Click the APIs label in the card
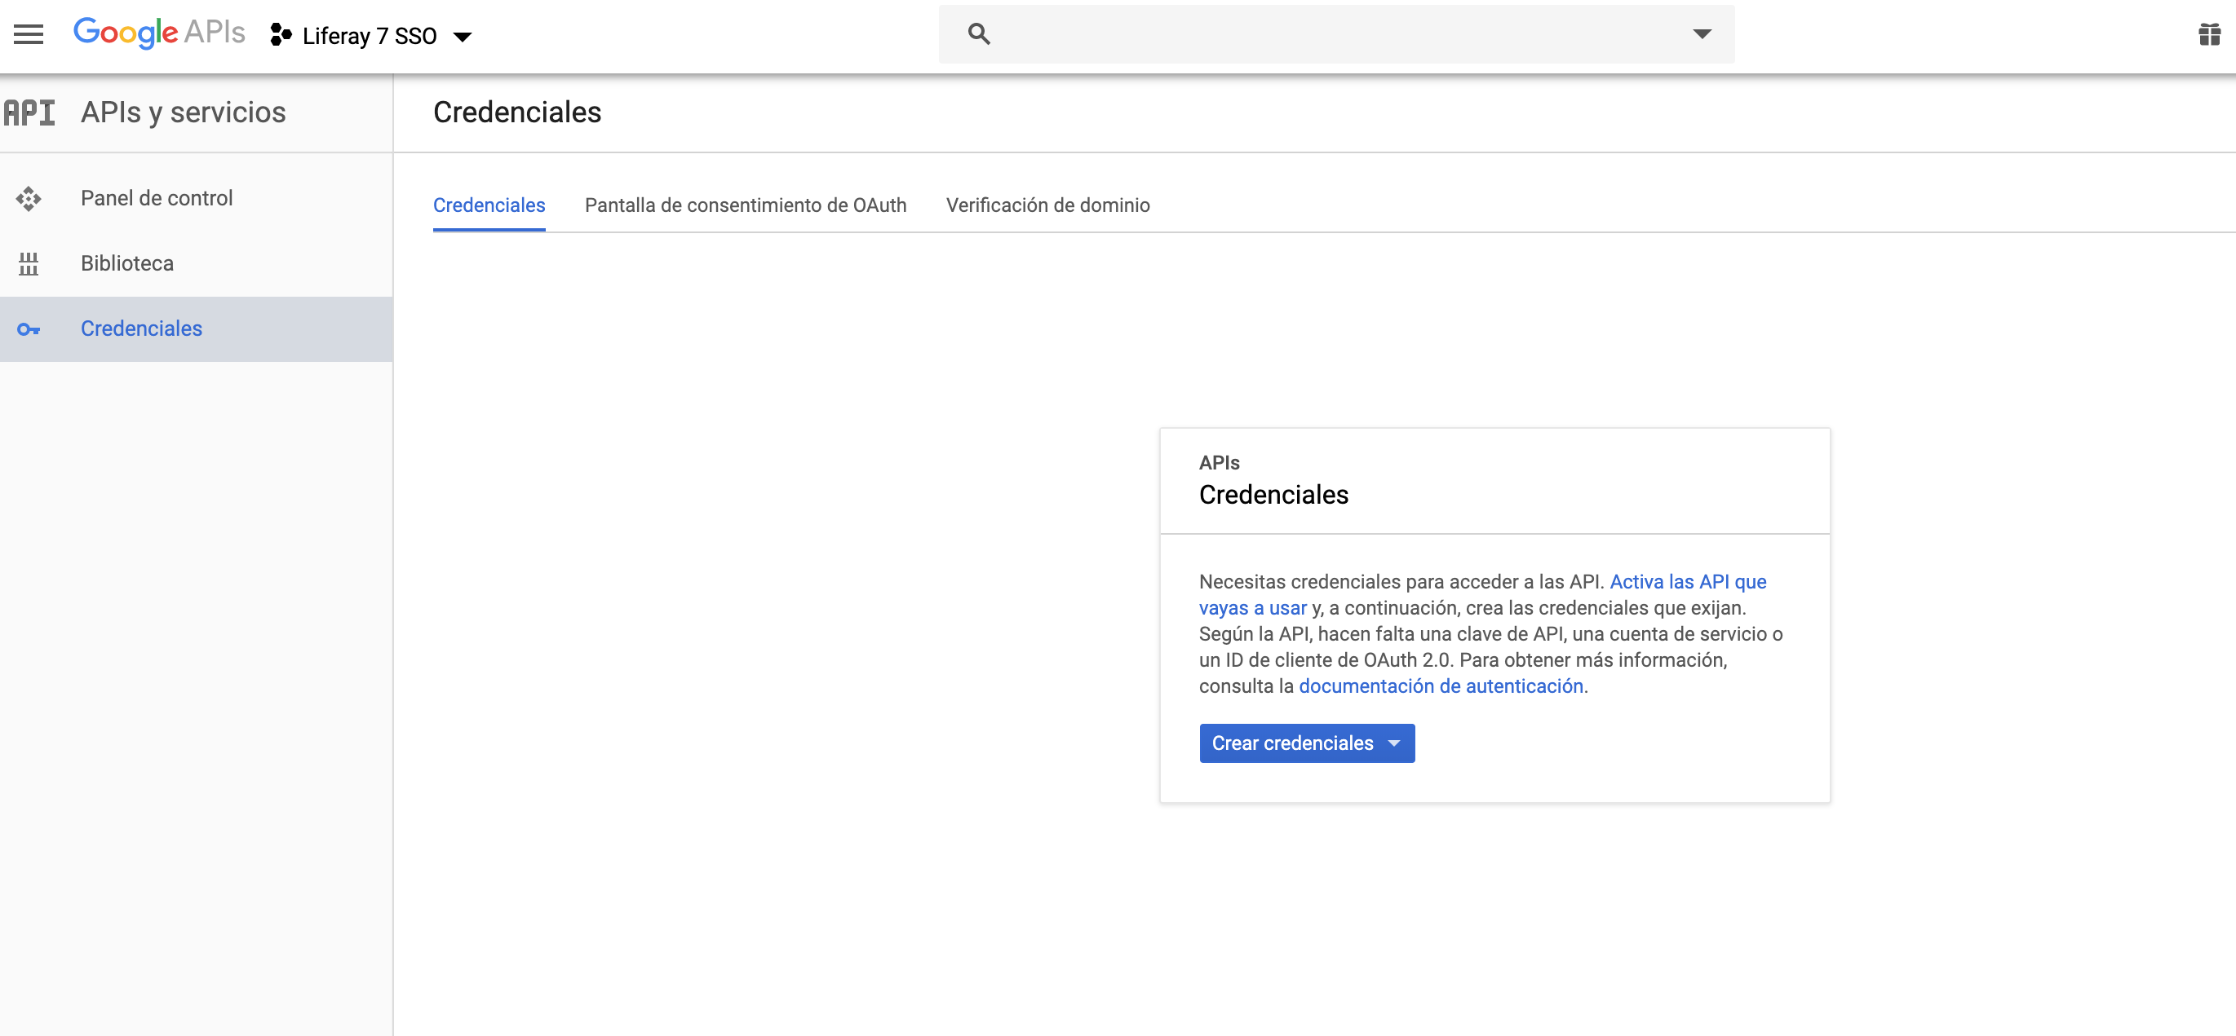This screenshot has width=2236, height=1036. [x=1219, y=462]
